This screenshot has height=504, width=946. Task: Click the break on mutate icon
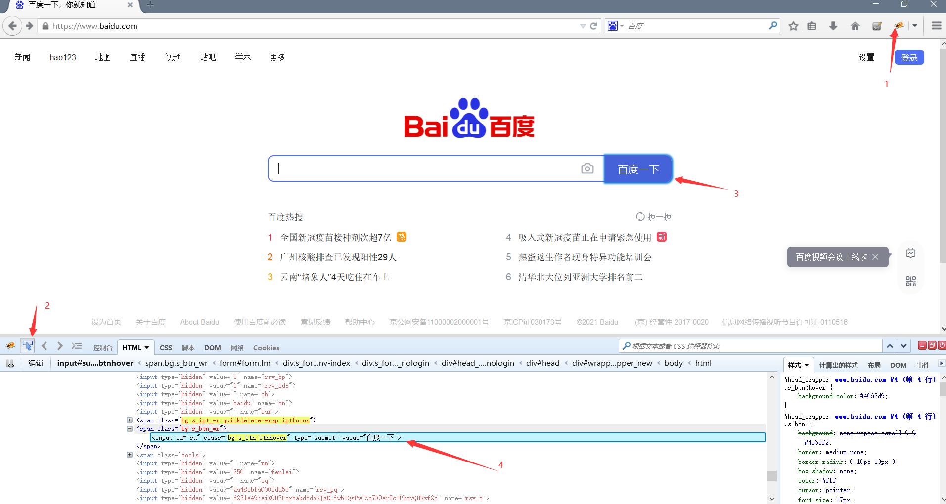click(x=10, y=364)
